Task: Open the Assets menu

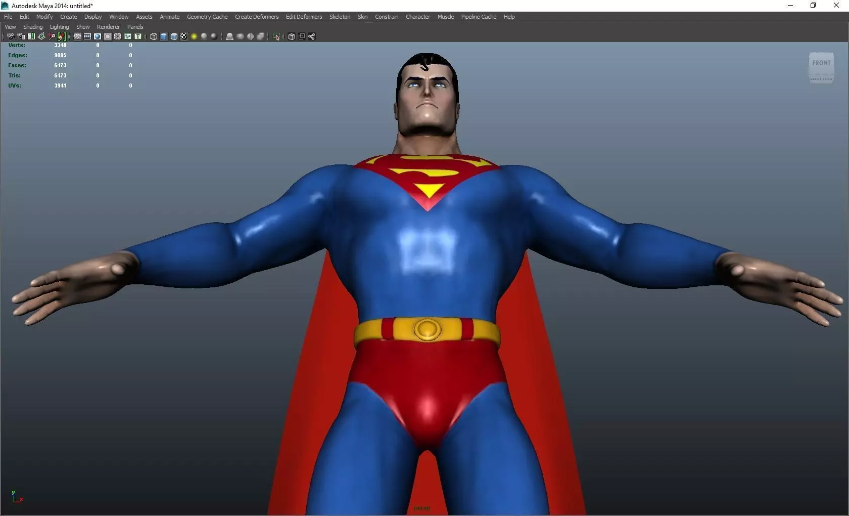Action: (x=144, y=17)
